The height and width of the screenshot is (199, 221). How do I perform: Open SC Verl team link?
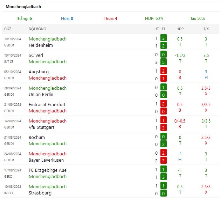36,56
